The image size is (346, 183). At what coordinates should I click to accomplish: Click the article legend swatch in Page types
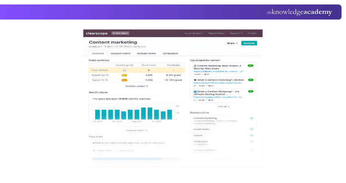(x=94, y=150)
